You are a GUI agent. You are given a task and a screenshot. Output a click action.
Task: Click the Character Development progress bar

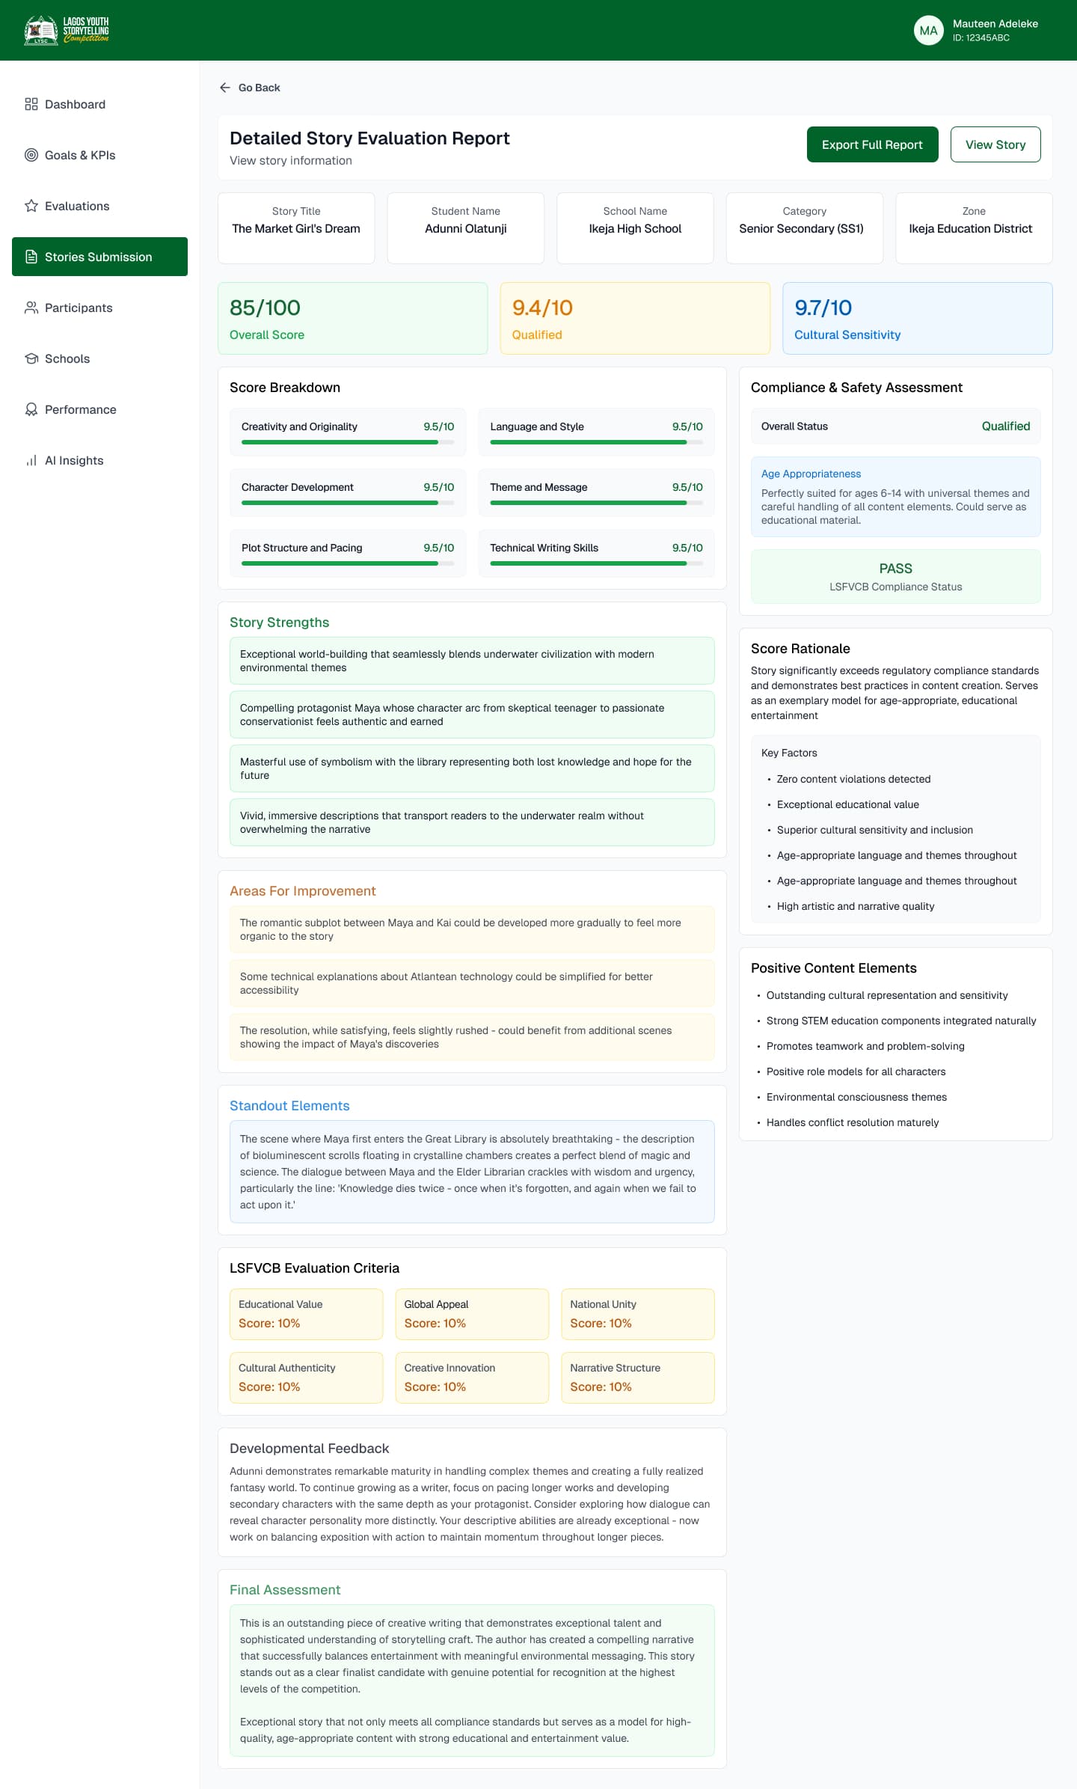pos(348,503)
